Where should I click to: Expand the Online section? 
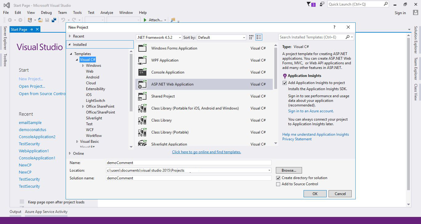pos(70,153)
